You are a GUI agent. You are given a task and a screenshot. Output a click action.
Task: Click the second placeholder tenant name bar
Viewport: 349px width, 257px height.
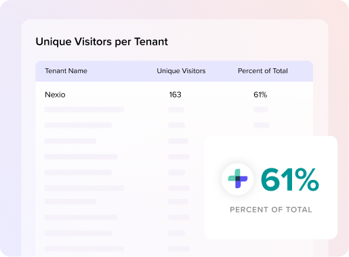(x=78, y=125)
